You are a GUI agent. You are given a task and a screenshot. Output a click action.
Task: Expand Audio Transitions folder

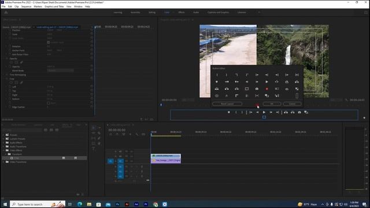coord(3,147)
